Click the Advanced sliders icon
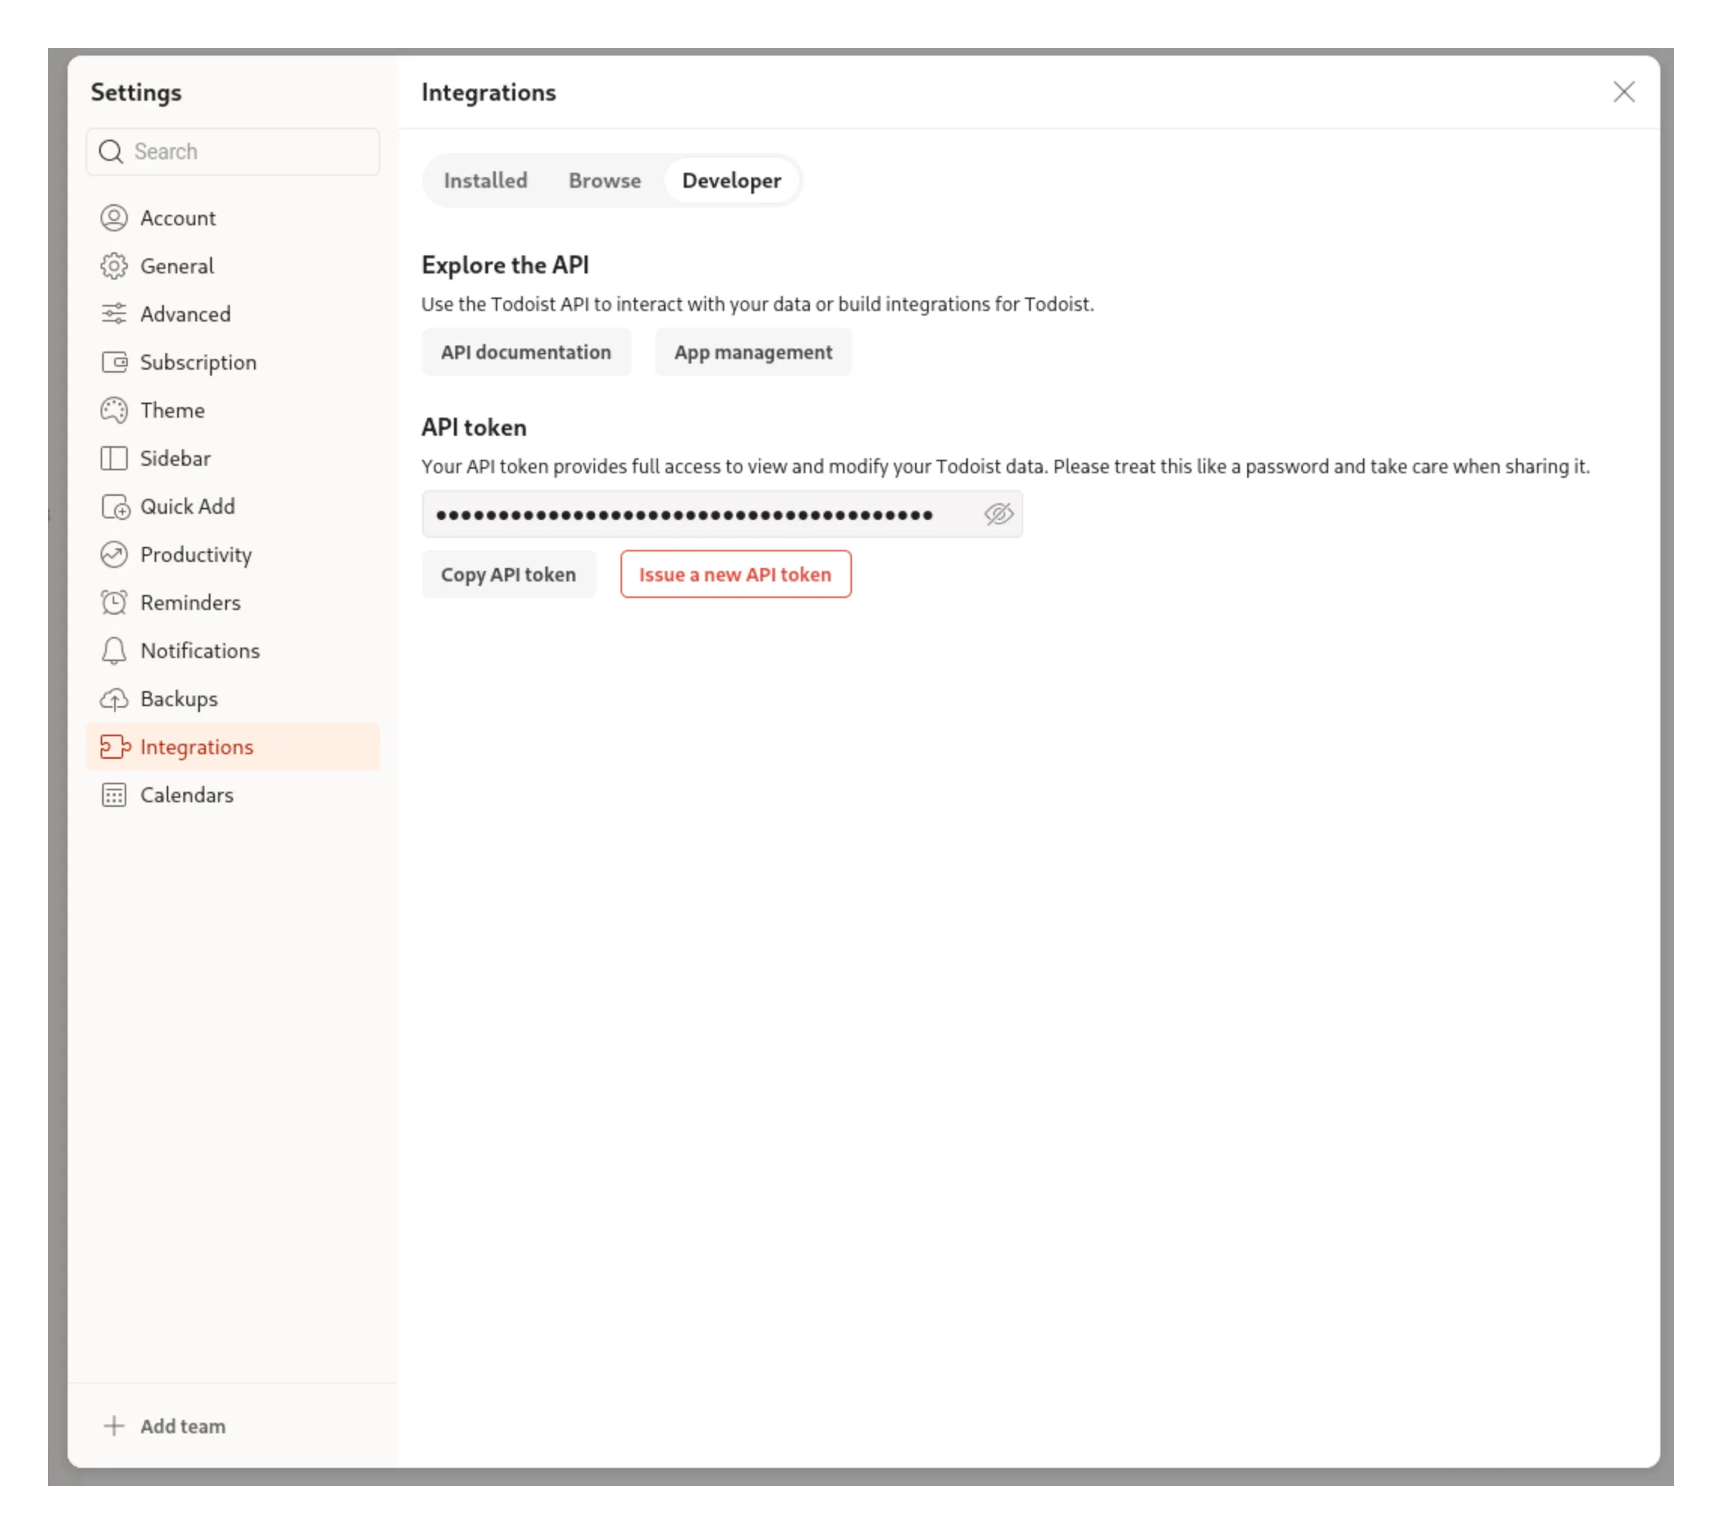This screenshot has width=1722, height=1534. (x=116, y=313)
